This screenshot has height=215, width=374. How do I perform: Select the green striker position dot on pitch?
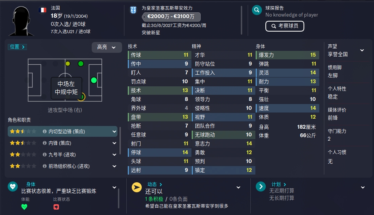tap(94, 80)
